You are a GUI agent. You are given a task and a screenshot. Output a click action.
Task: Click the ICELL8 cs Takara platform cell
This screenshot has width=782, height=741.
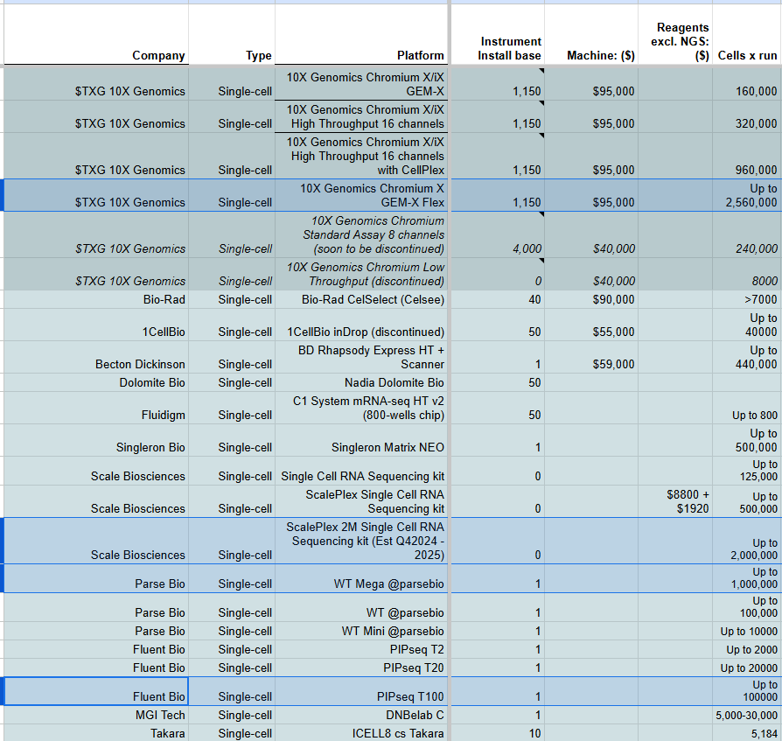pyautogui.click(x=361, y=733)
